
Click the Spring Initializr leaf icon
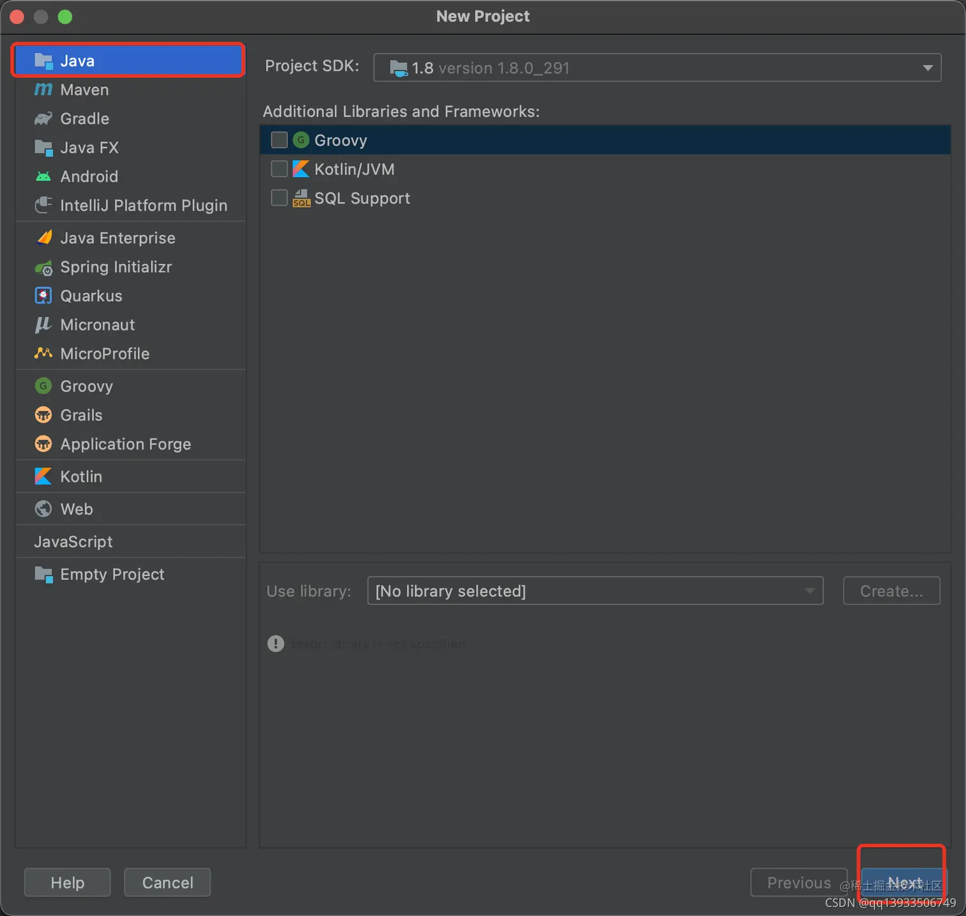coord(43,267)
